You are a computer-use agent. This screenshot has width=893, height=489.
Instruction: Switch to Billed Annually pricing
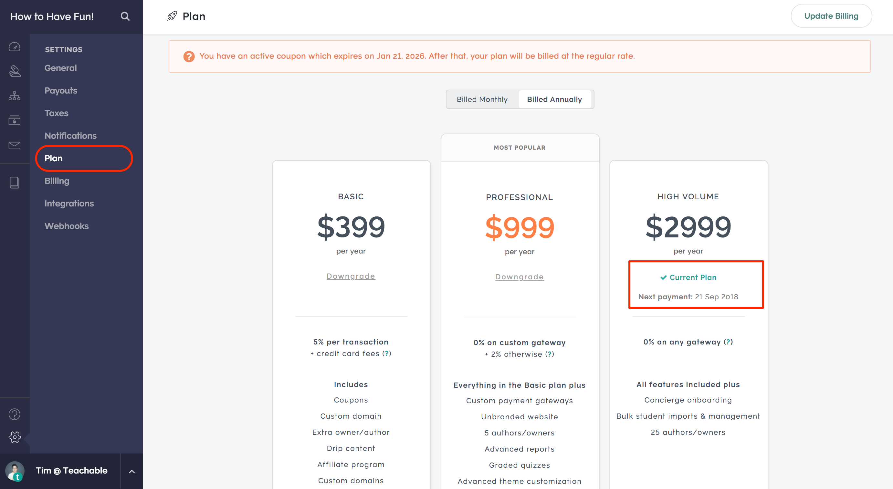pos(554,100)
